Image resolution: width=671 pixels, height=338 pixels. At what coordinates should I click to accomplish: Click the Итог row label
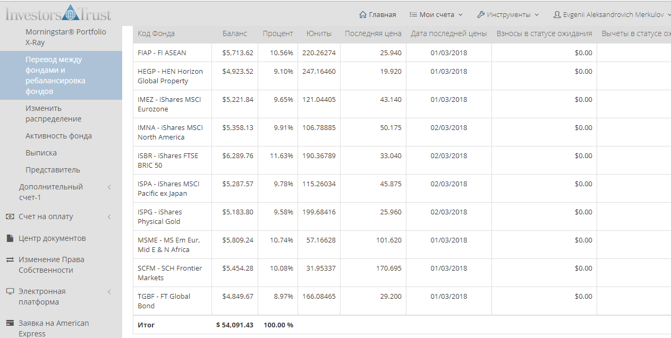(146, 325)
